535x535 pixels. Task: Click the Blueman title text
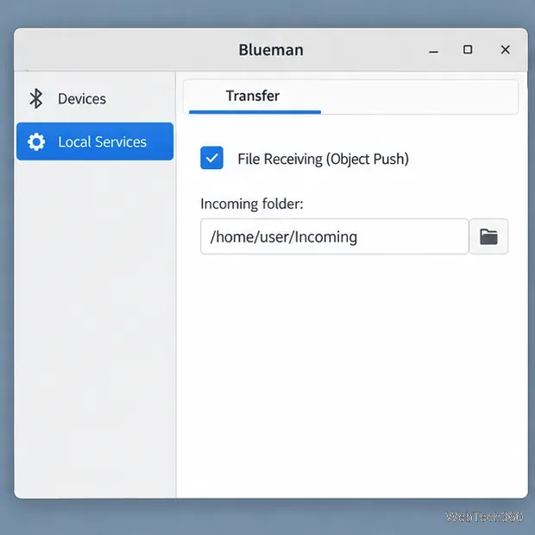pyautogui.click(x=271, y=50)
